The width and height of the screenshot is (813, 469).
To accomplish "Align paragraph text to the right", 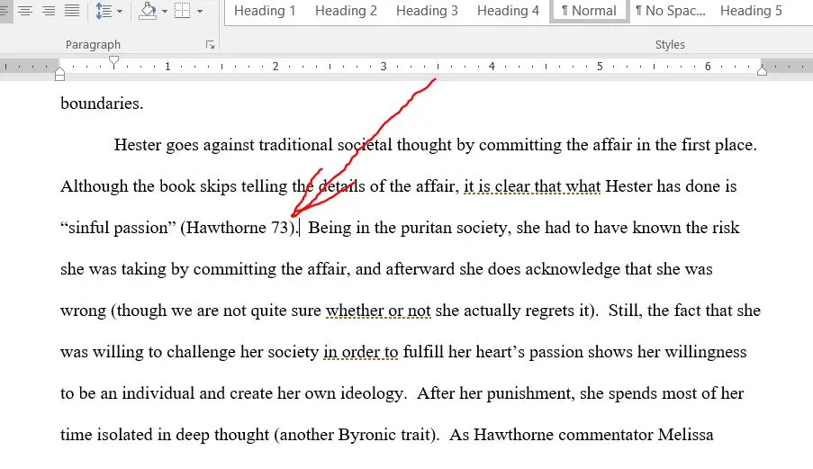I will (x=49, y=11).
